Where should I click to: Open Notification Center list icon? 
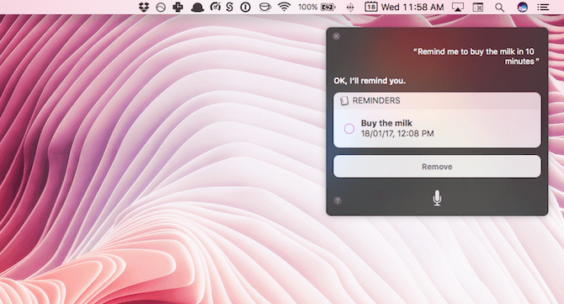point(543,7)
